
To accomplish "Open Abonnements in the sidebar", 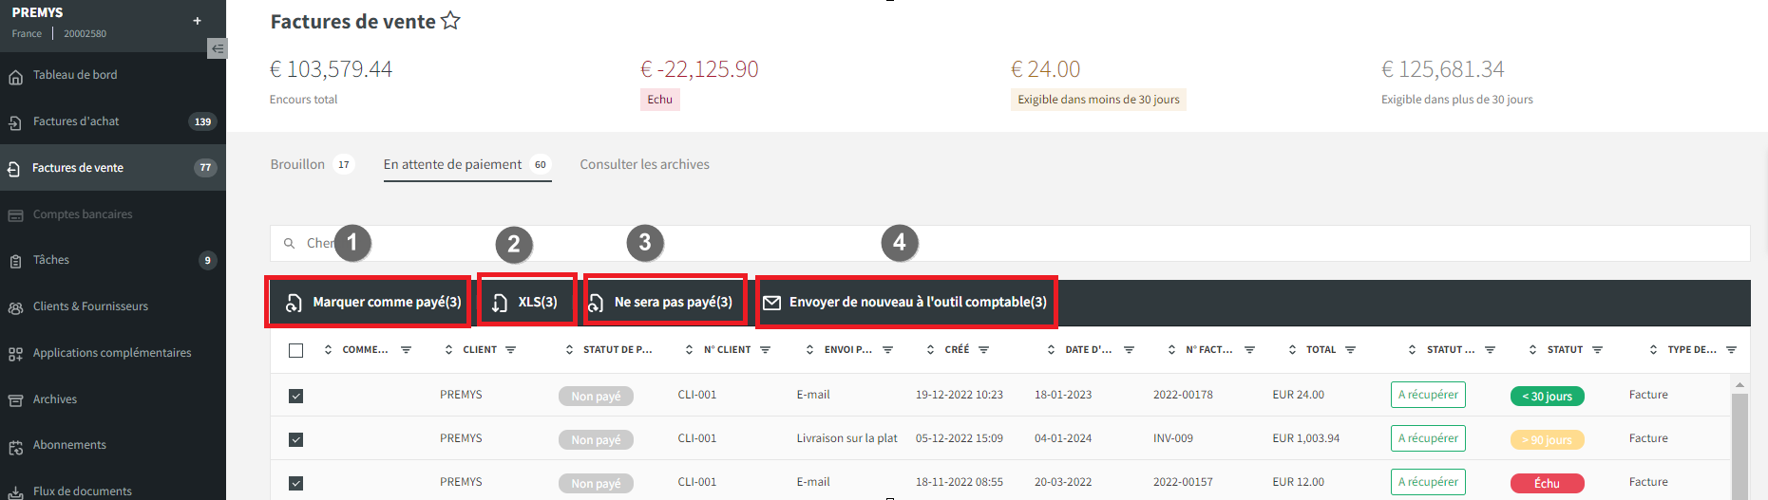I will (x=69, y=445).
